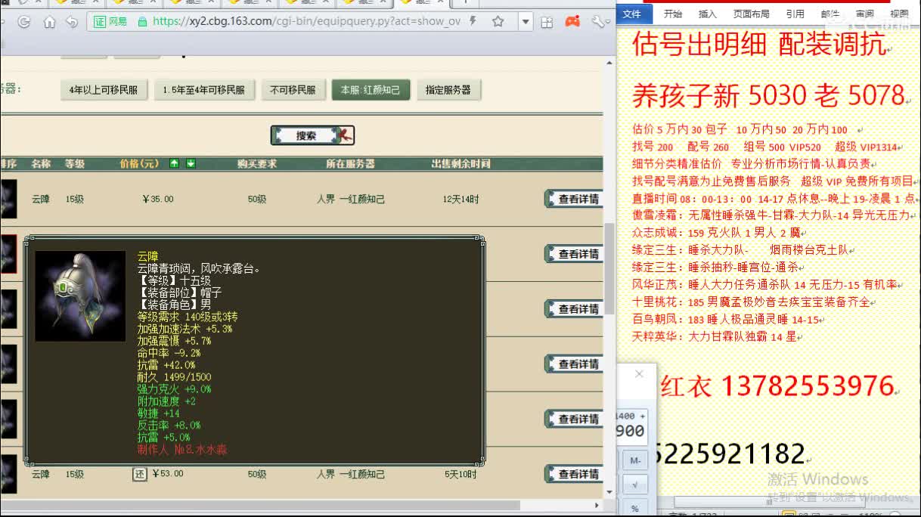Click the calculator square root button
This screenshot has width=921, height=517.
[x=635, y=484]
